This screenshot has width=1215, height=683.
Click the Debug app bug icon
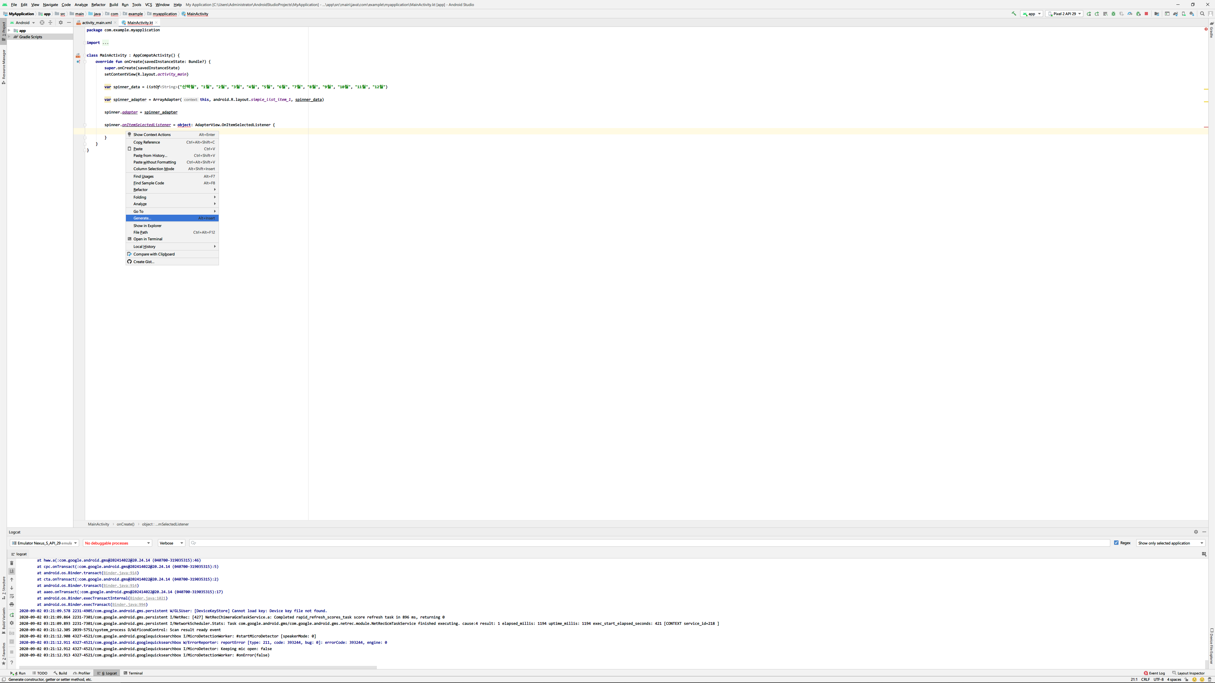[x=1113, y=14]
